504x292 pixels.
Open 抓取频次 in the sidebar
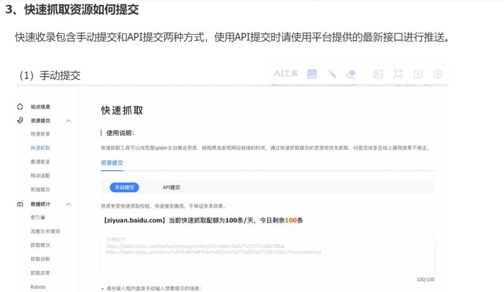pyautogui.click(x=40, y=245)
